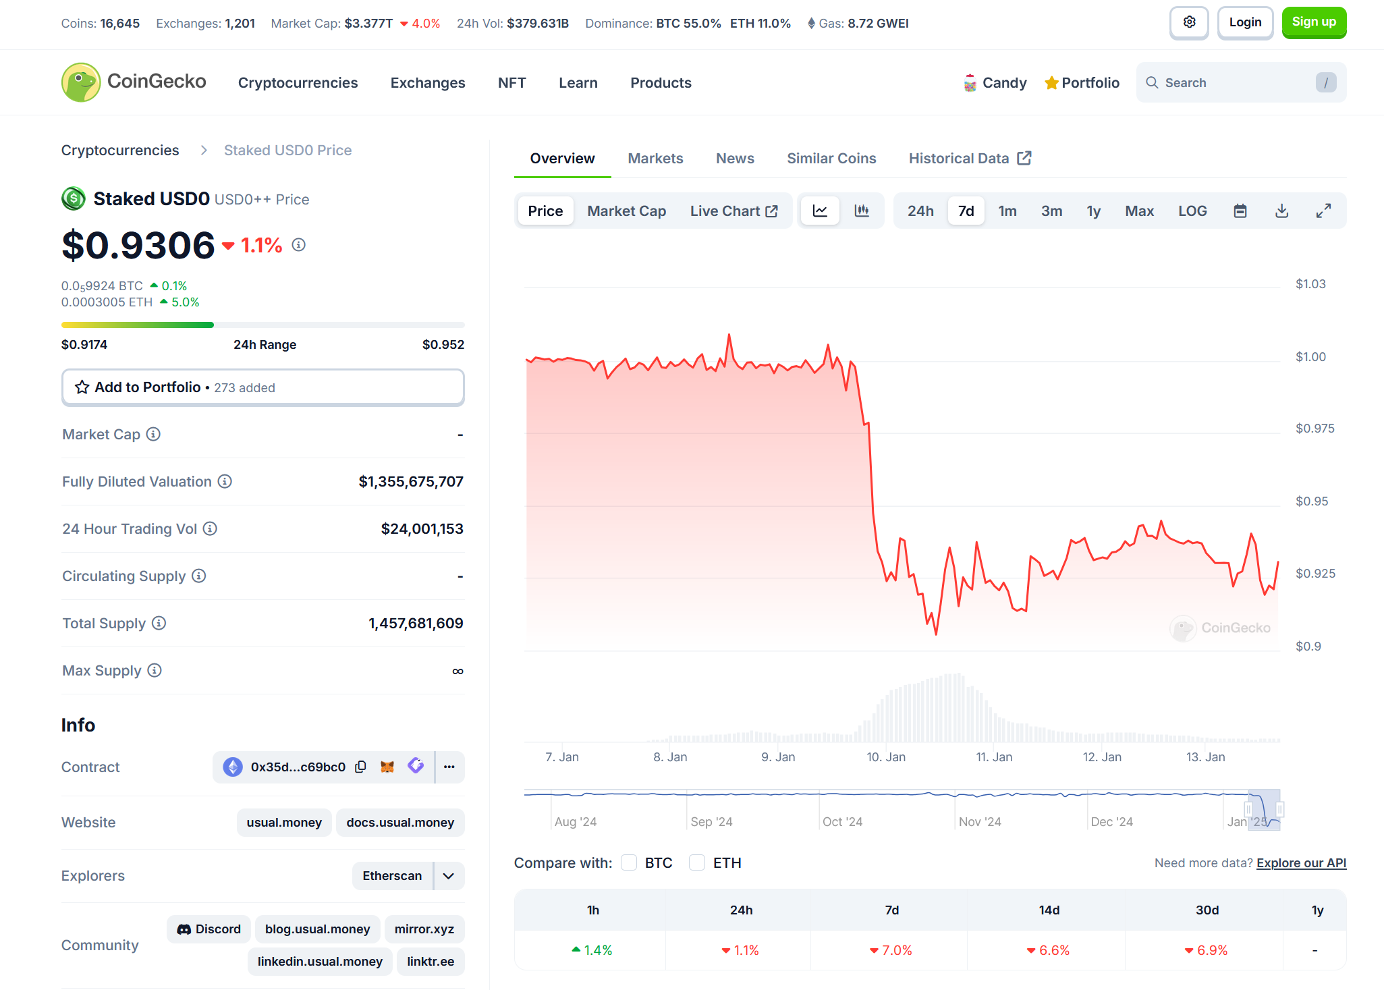The height and width of the screenshot is (990, 1384).
Task: Select the 1m chart range
Action: pyautogui.click(x=1007, y=211)
